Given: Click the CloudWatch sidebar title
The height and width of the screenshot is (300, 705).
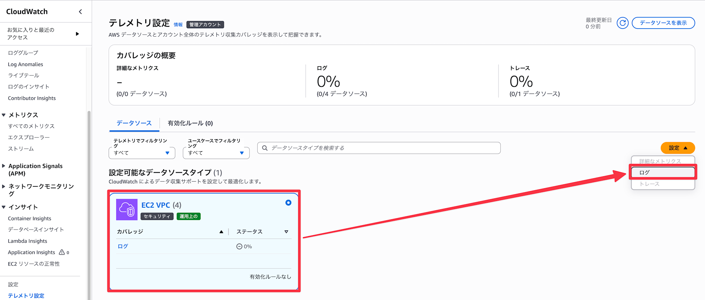Looking at the screenshot, I should coord(27,12).
